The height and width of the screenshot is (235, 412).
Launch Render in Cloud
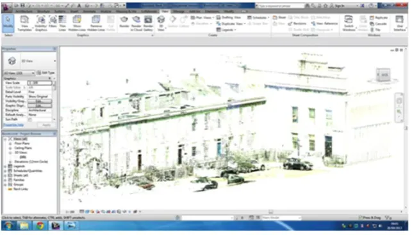tap(136, 23)
